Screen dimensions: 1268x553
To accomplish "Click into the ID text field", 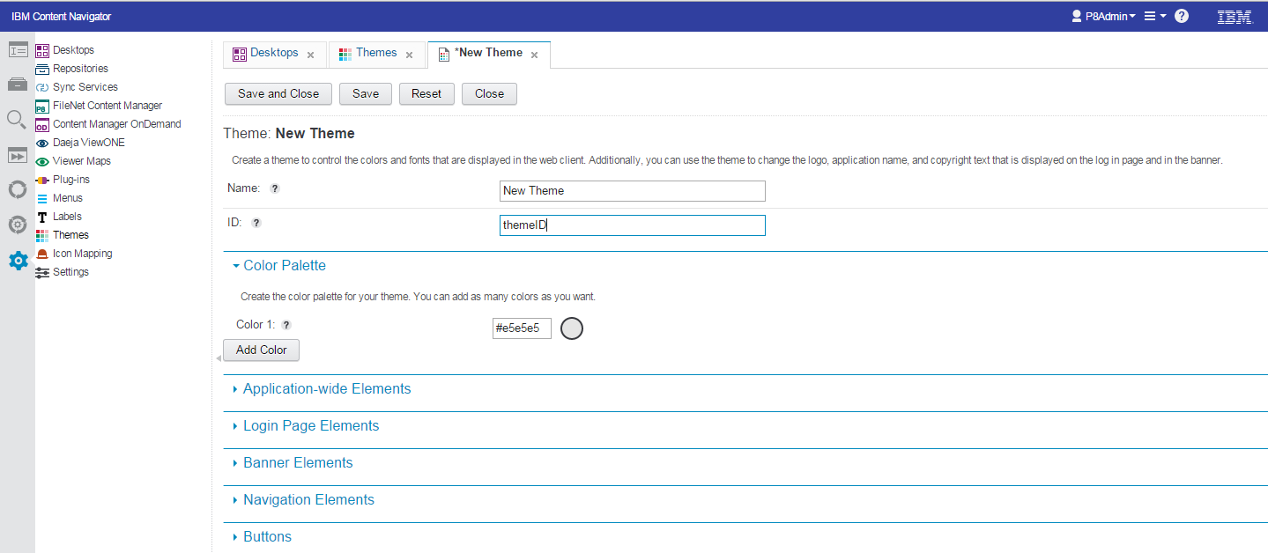I will click(633, 225).
